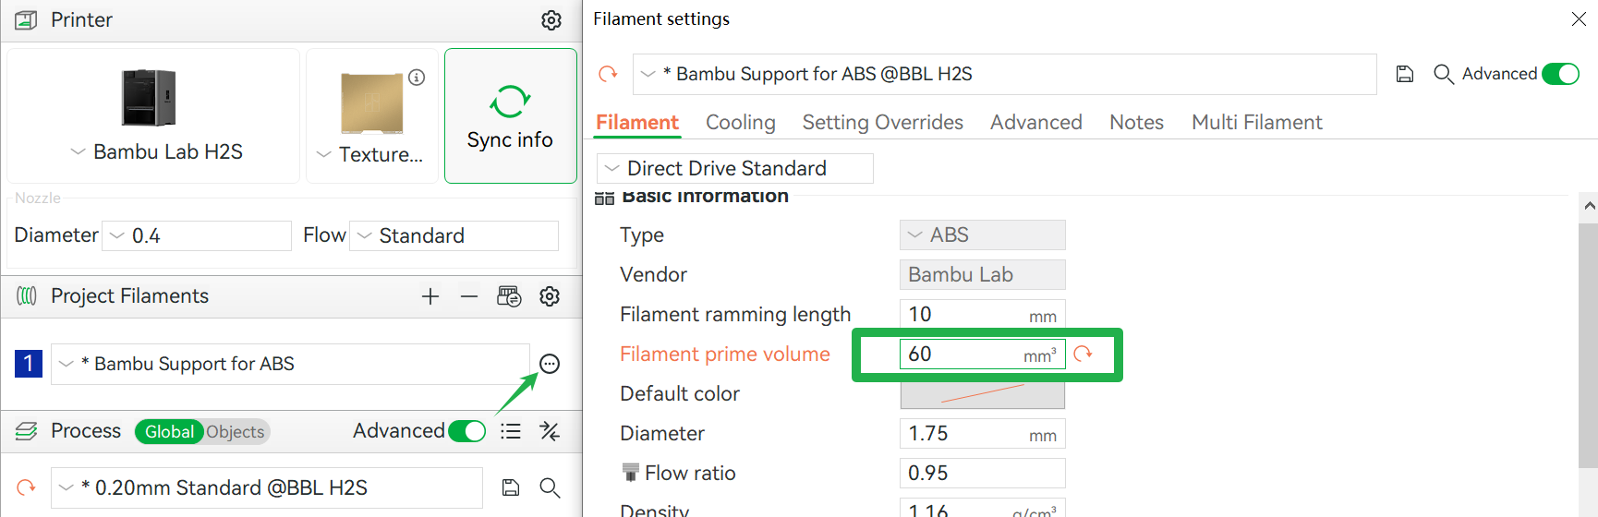Reset filament preset changes icon
This screenshot has height=517, width=1598.
coord(608,74)
